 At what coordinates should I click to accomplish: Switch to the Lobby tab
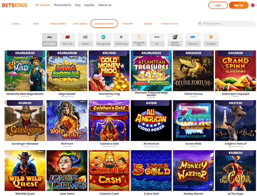click(x=16, y=24)
